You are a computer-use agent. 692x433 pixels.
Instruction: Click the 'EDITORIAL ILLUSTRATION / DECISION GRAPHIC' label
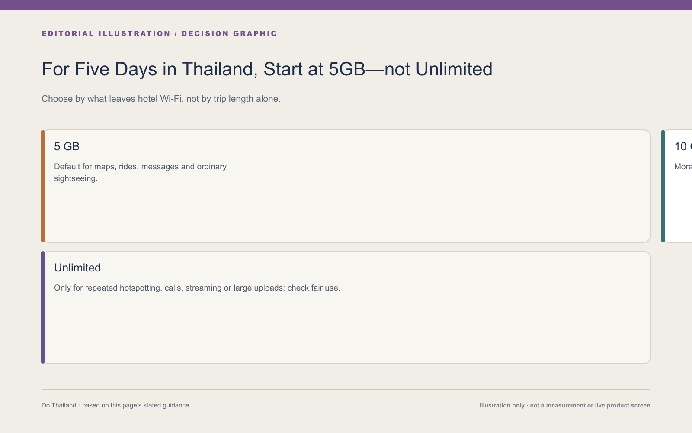159,33
